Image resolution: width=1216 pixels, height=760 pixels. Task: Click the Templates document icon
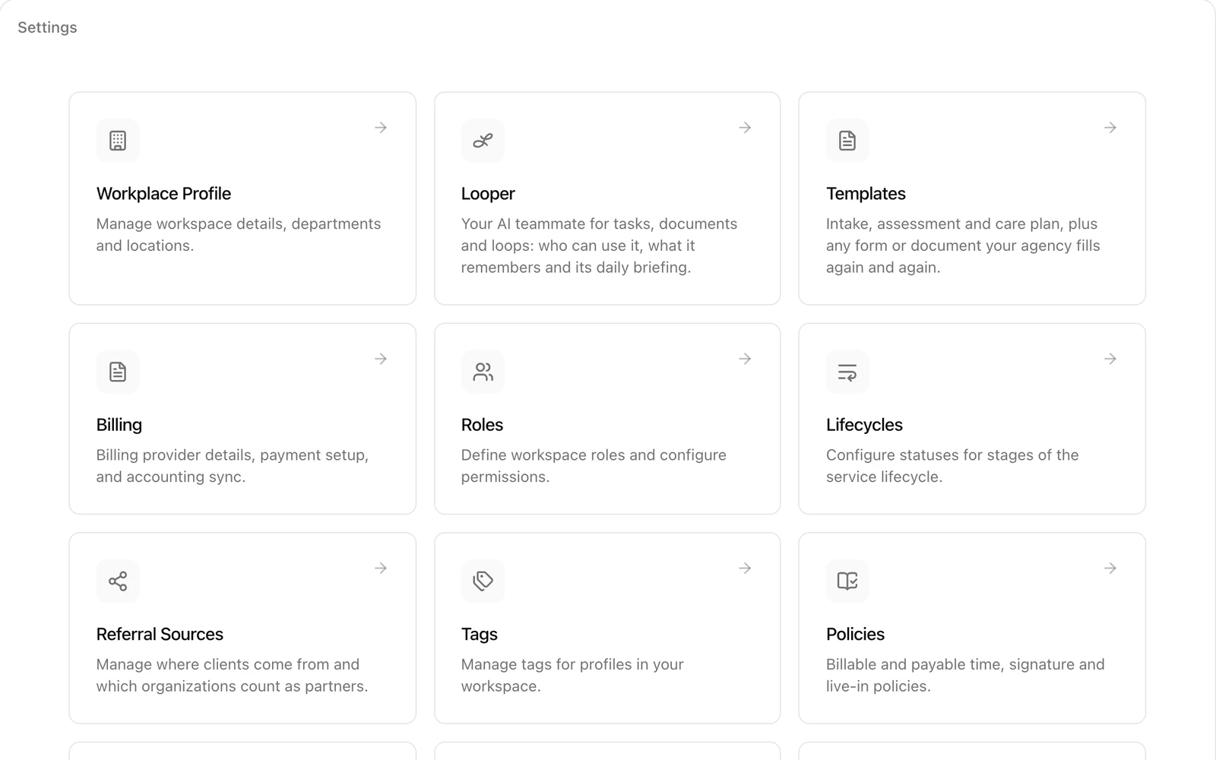[x=847, y=141]
